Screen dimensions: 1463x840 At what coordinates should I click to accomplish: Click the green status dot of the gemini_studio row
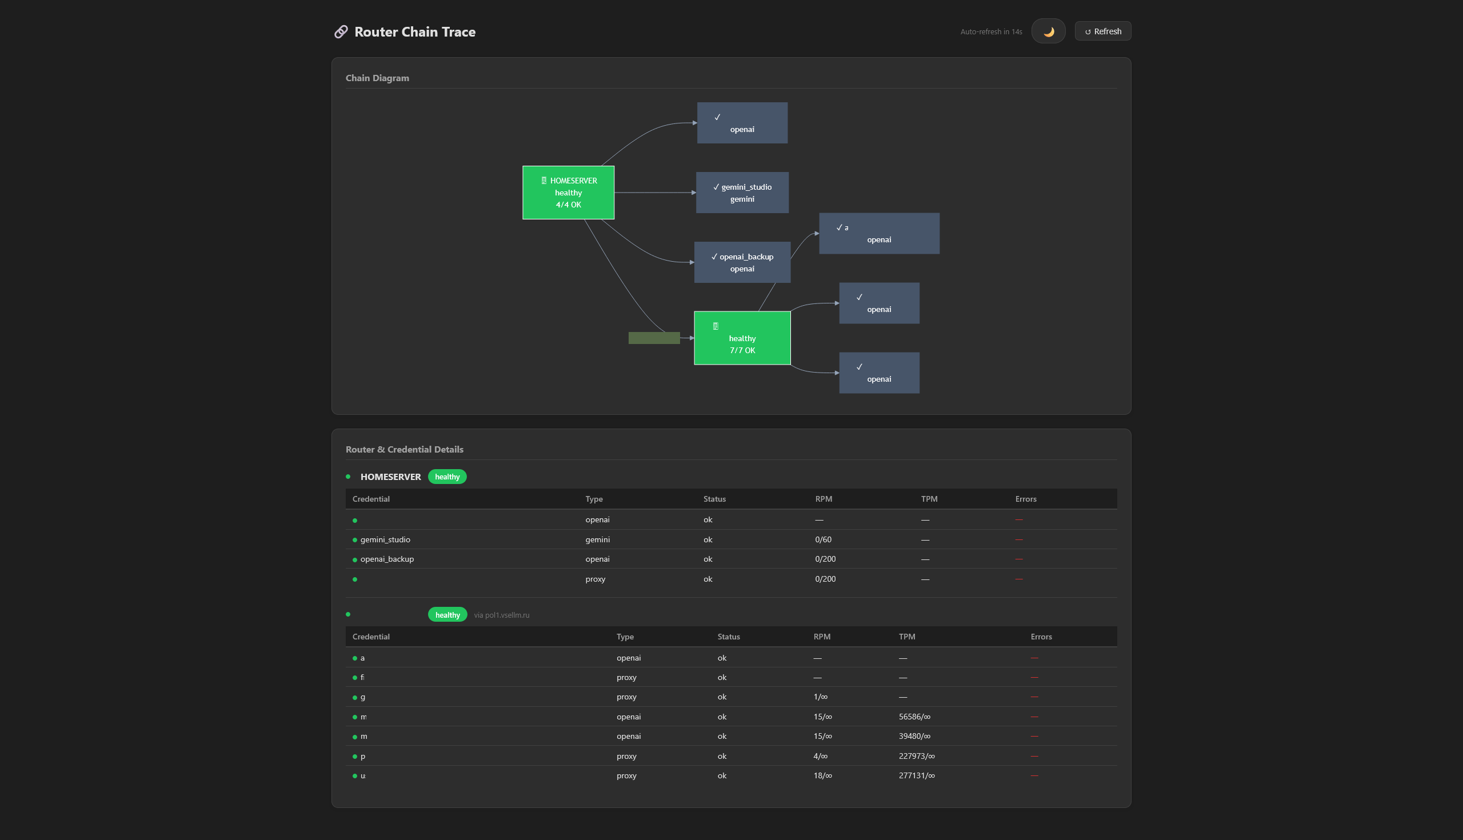[355, 540]
